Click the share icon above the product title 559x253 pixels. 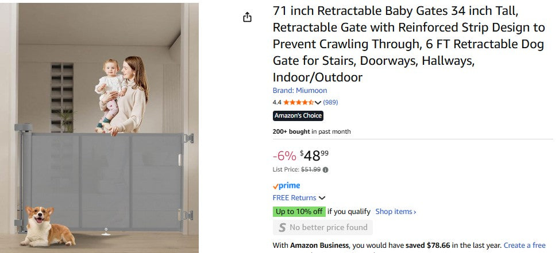point(247,17)
